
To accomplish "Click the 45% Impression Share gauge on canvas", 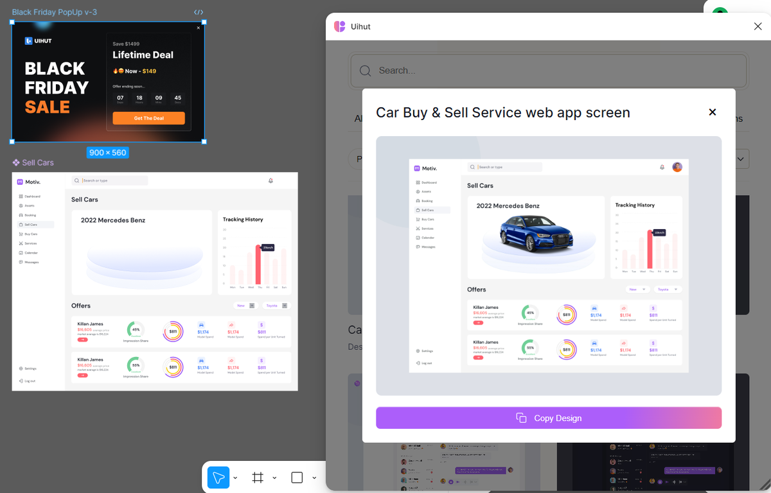I will coord(136,330).
